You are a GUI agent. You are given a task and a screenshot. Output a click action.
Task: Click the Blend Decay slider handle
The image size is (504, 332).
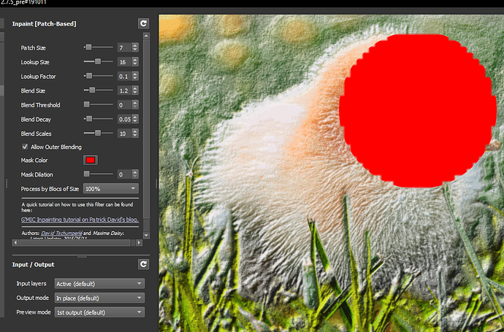point(89,119)
